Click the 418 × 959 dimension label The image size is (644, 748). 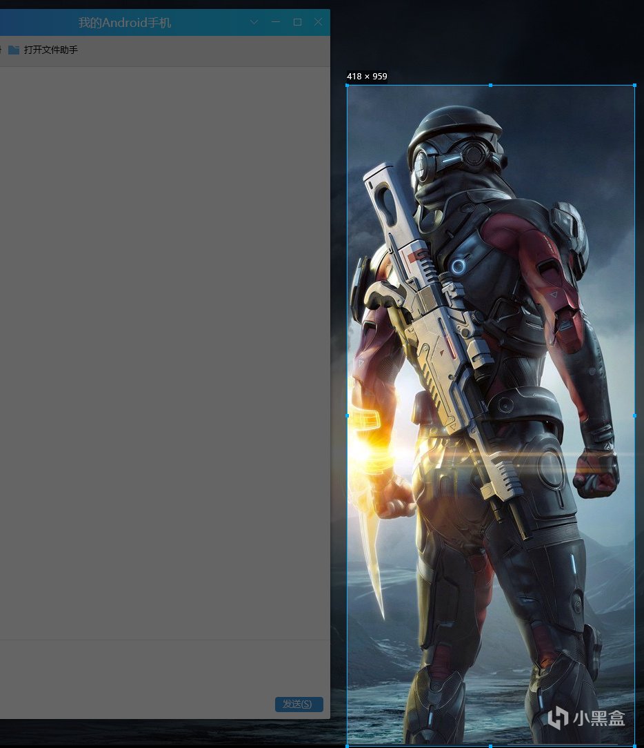click(367, 77)
